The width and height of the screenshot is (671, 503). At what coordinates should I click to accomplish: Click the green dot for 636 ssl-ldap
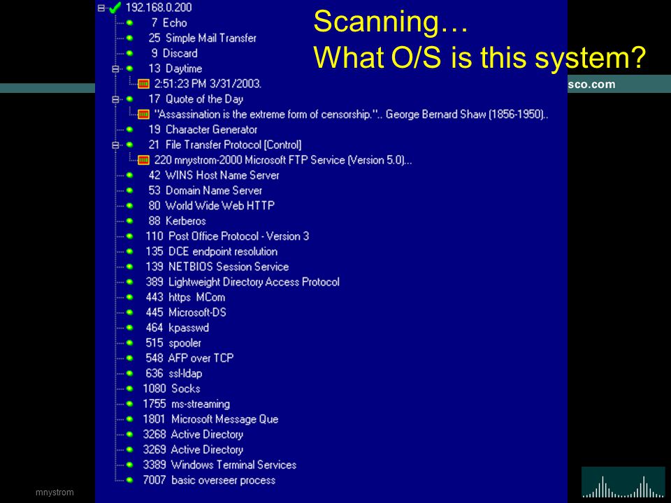130,374
